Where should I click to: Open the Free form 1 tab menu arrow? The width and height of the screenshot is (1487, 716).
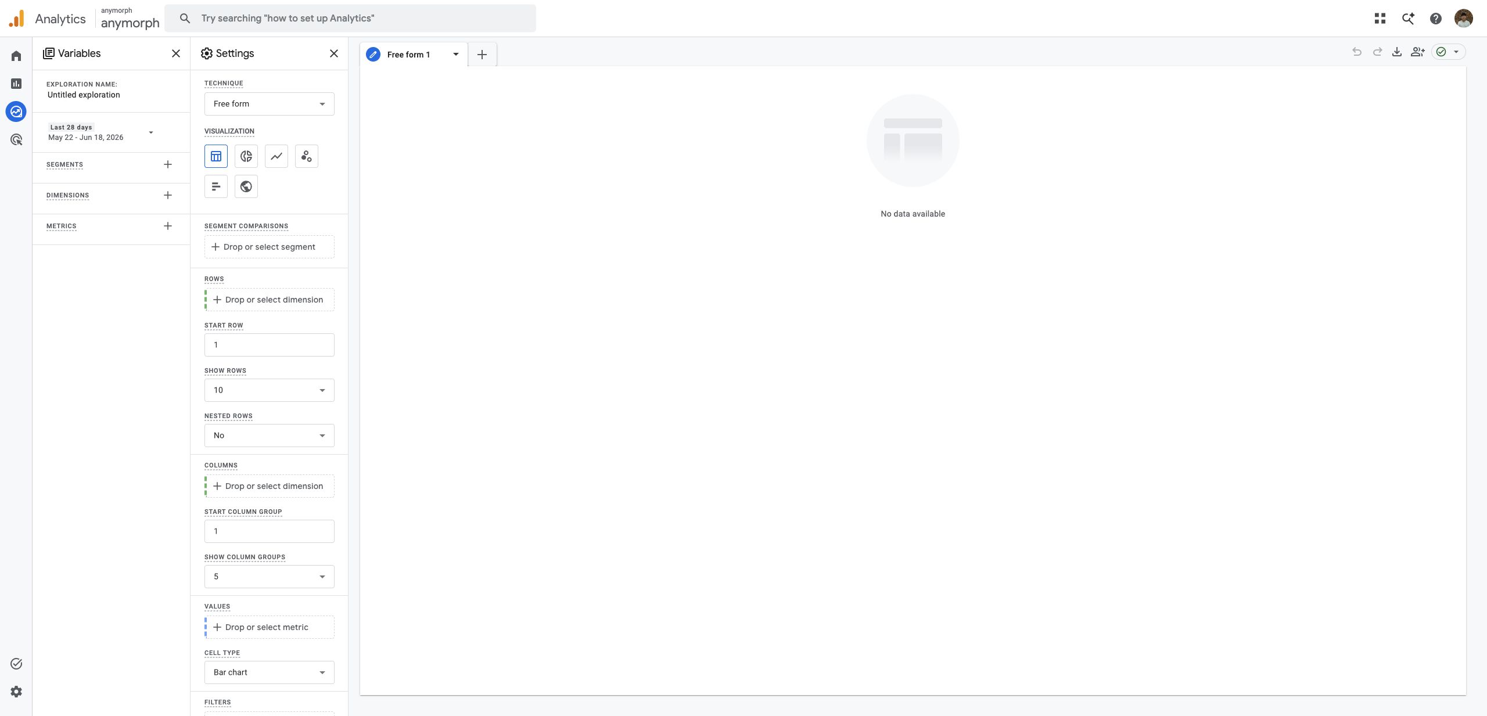(456, 55)
